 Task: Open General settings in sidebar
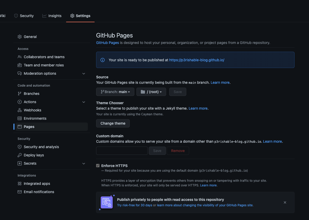tap(52, 37)
